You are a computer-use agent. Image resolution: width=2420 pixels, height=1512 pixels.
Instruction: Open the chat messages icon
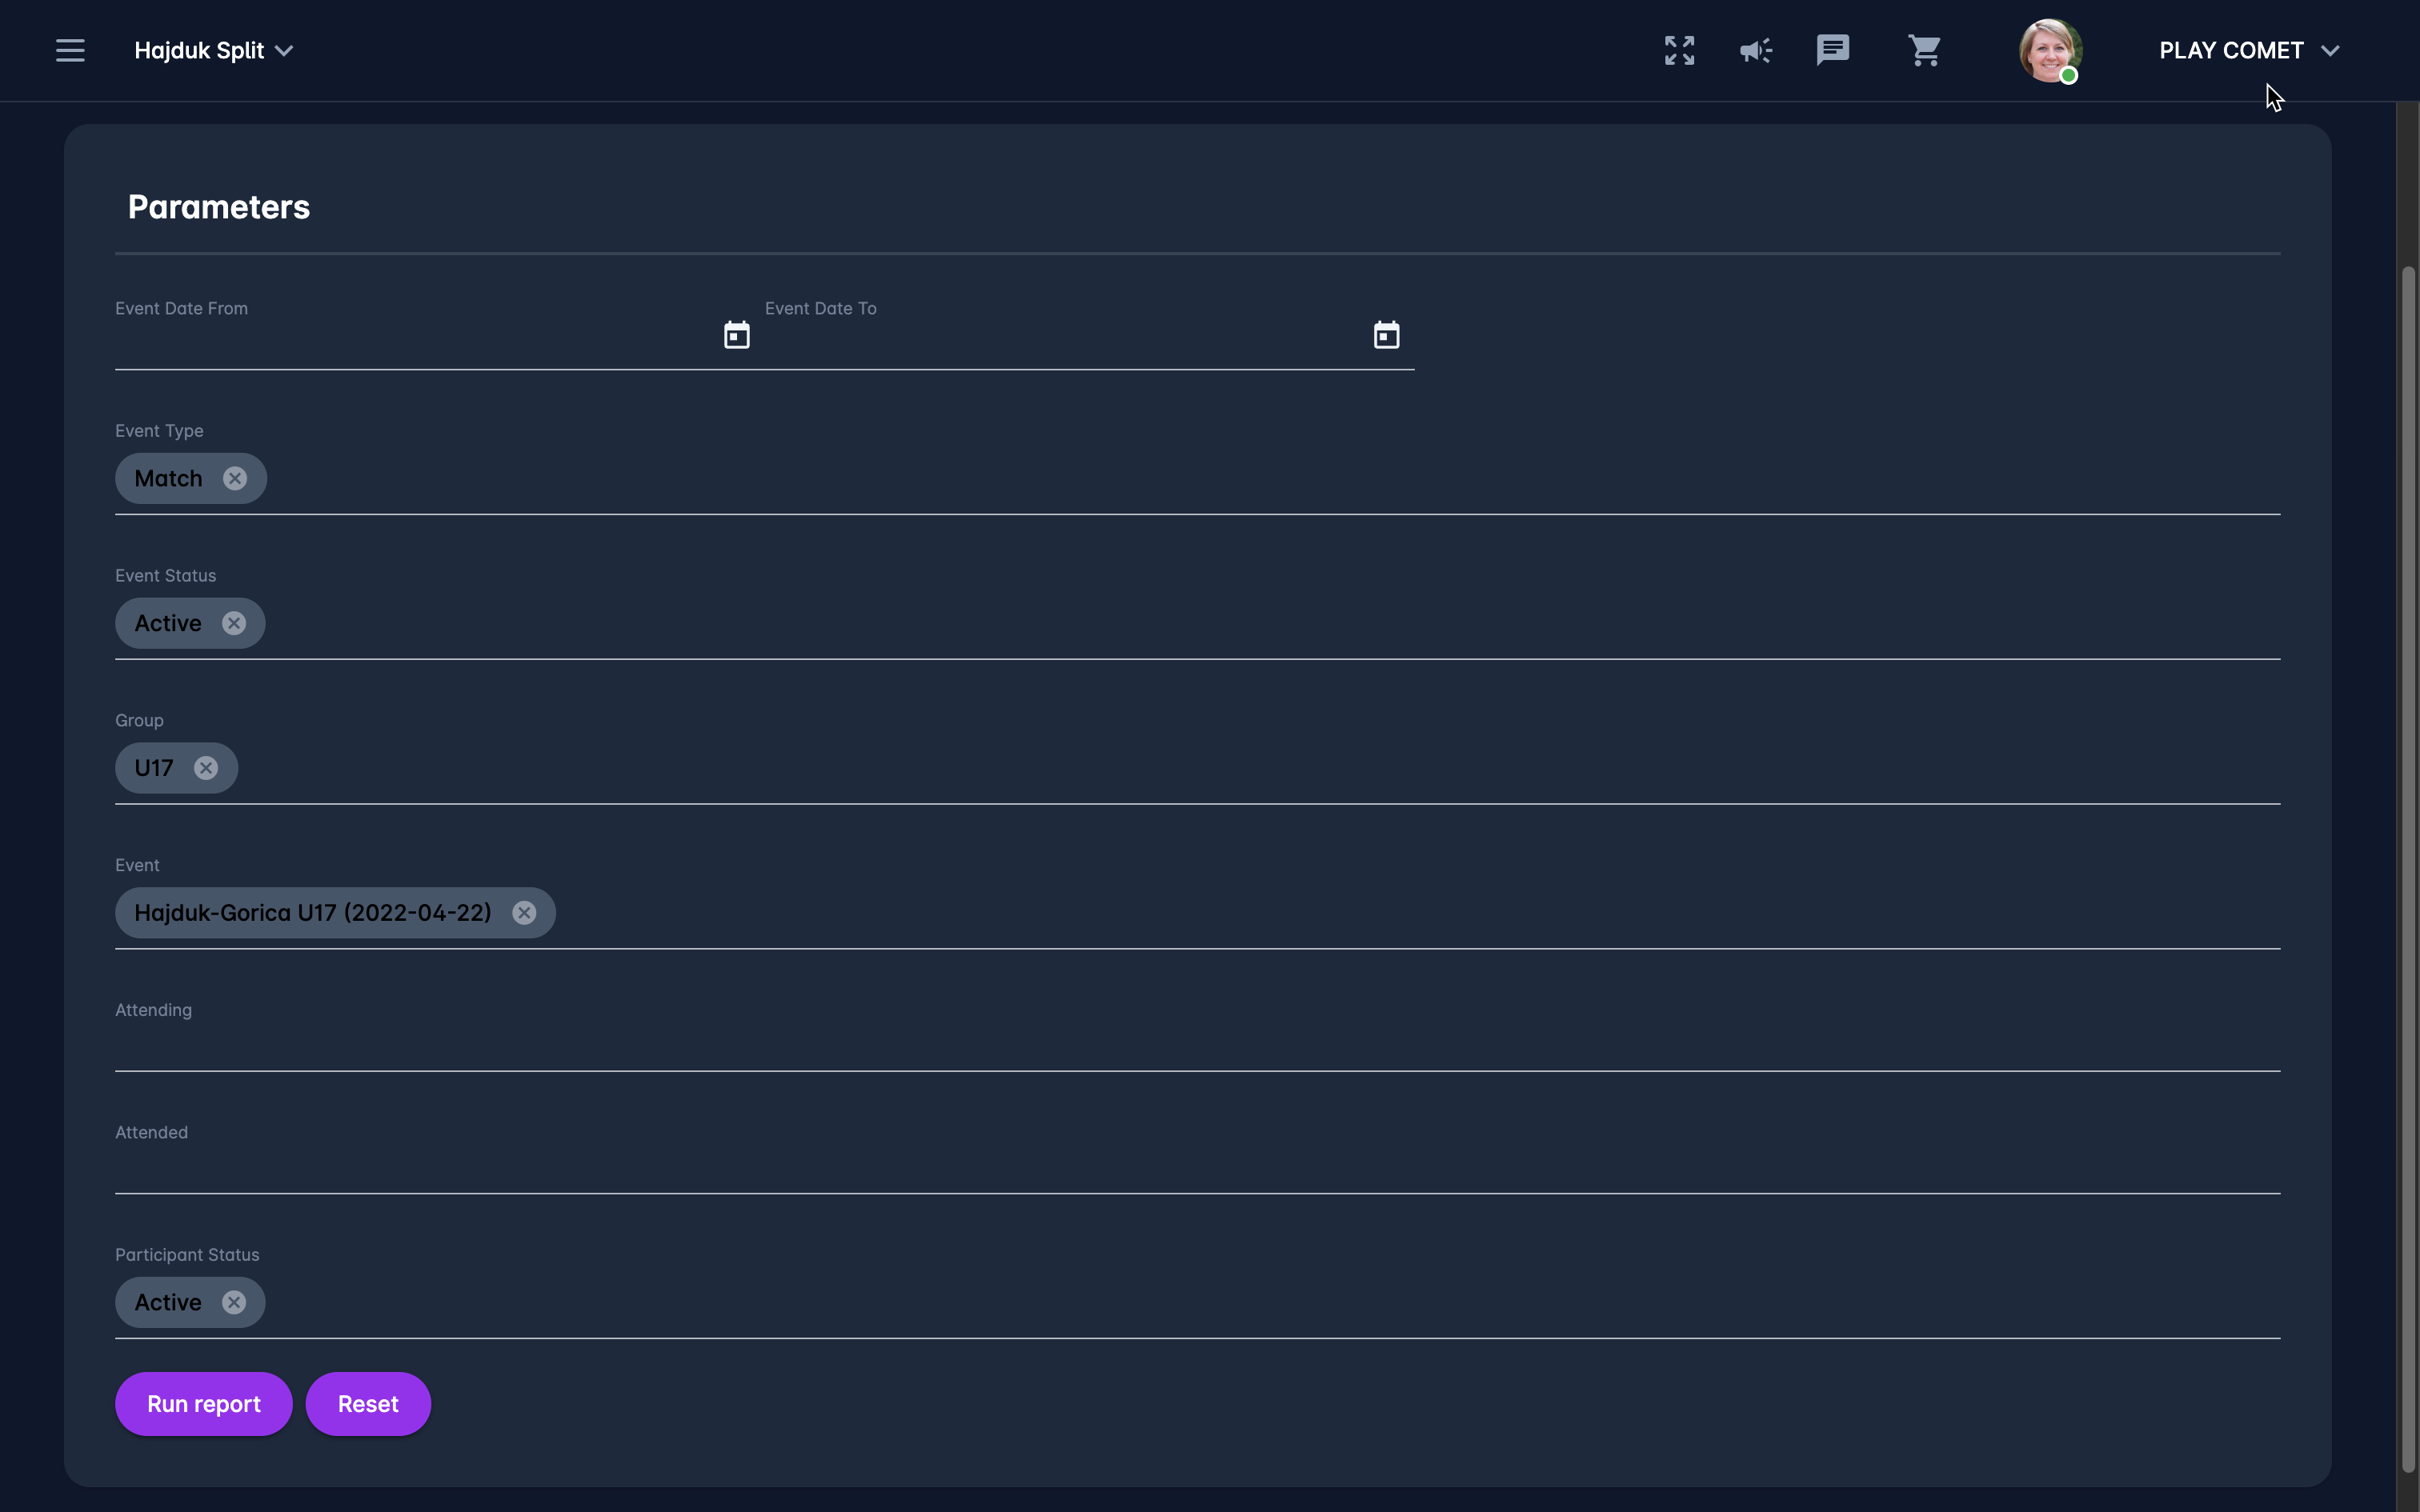pos(1832,50)
